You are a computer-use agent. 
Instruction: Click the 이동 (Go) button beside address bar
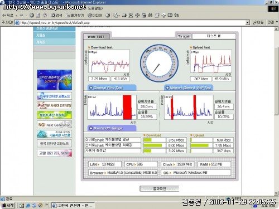(x=258, y=22)
